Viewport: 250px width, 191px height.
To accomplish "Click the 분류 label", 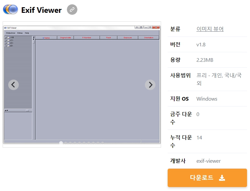I will pyautogui.click(x=175, y=29).
